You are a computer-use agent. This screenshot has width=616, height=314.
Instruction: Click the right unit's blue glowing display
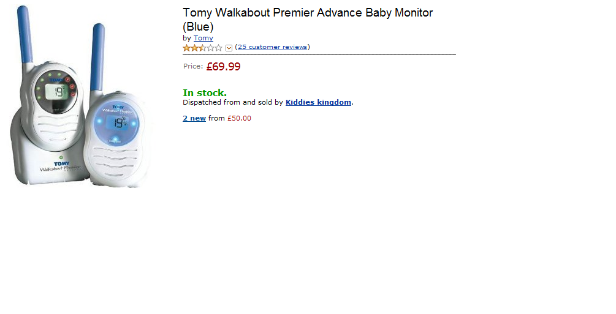click(115, 122)
